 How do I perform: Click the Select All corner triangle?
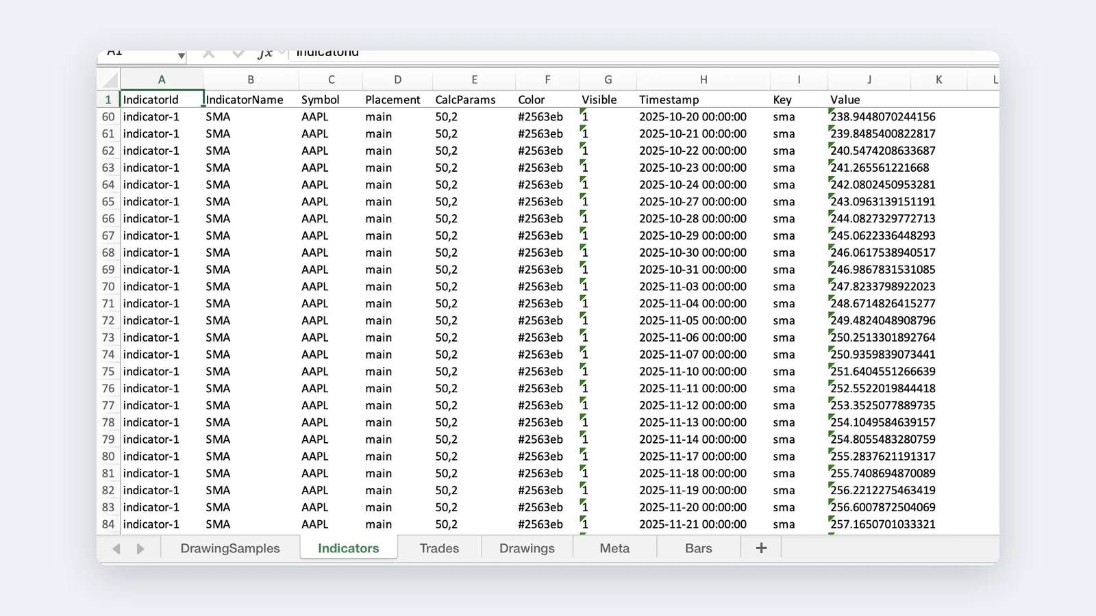pyautogui.click(x=110, y=80)
